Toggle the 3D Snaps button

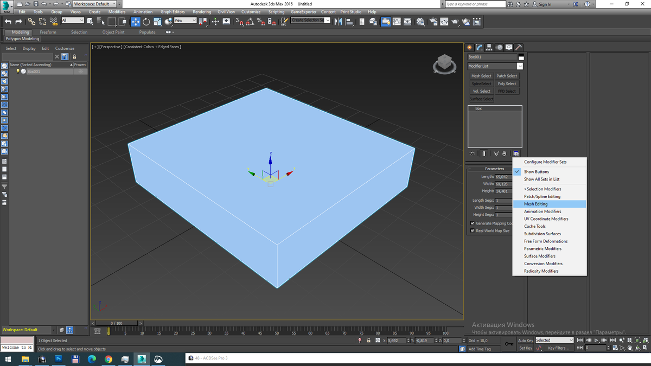[239, 22]
